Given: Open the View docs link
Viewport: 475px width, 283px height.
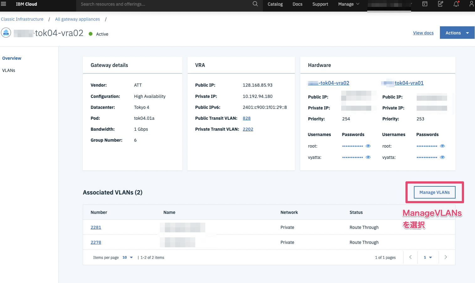Looking at the screenshot, I should click(x=423, y=33).
